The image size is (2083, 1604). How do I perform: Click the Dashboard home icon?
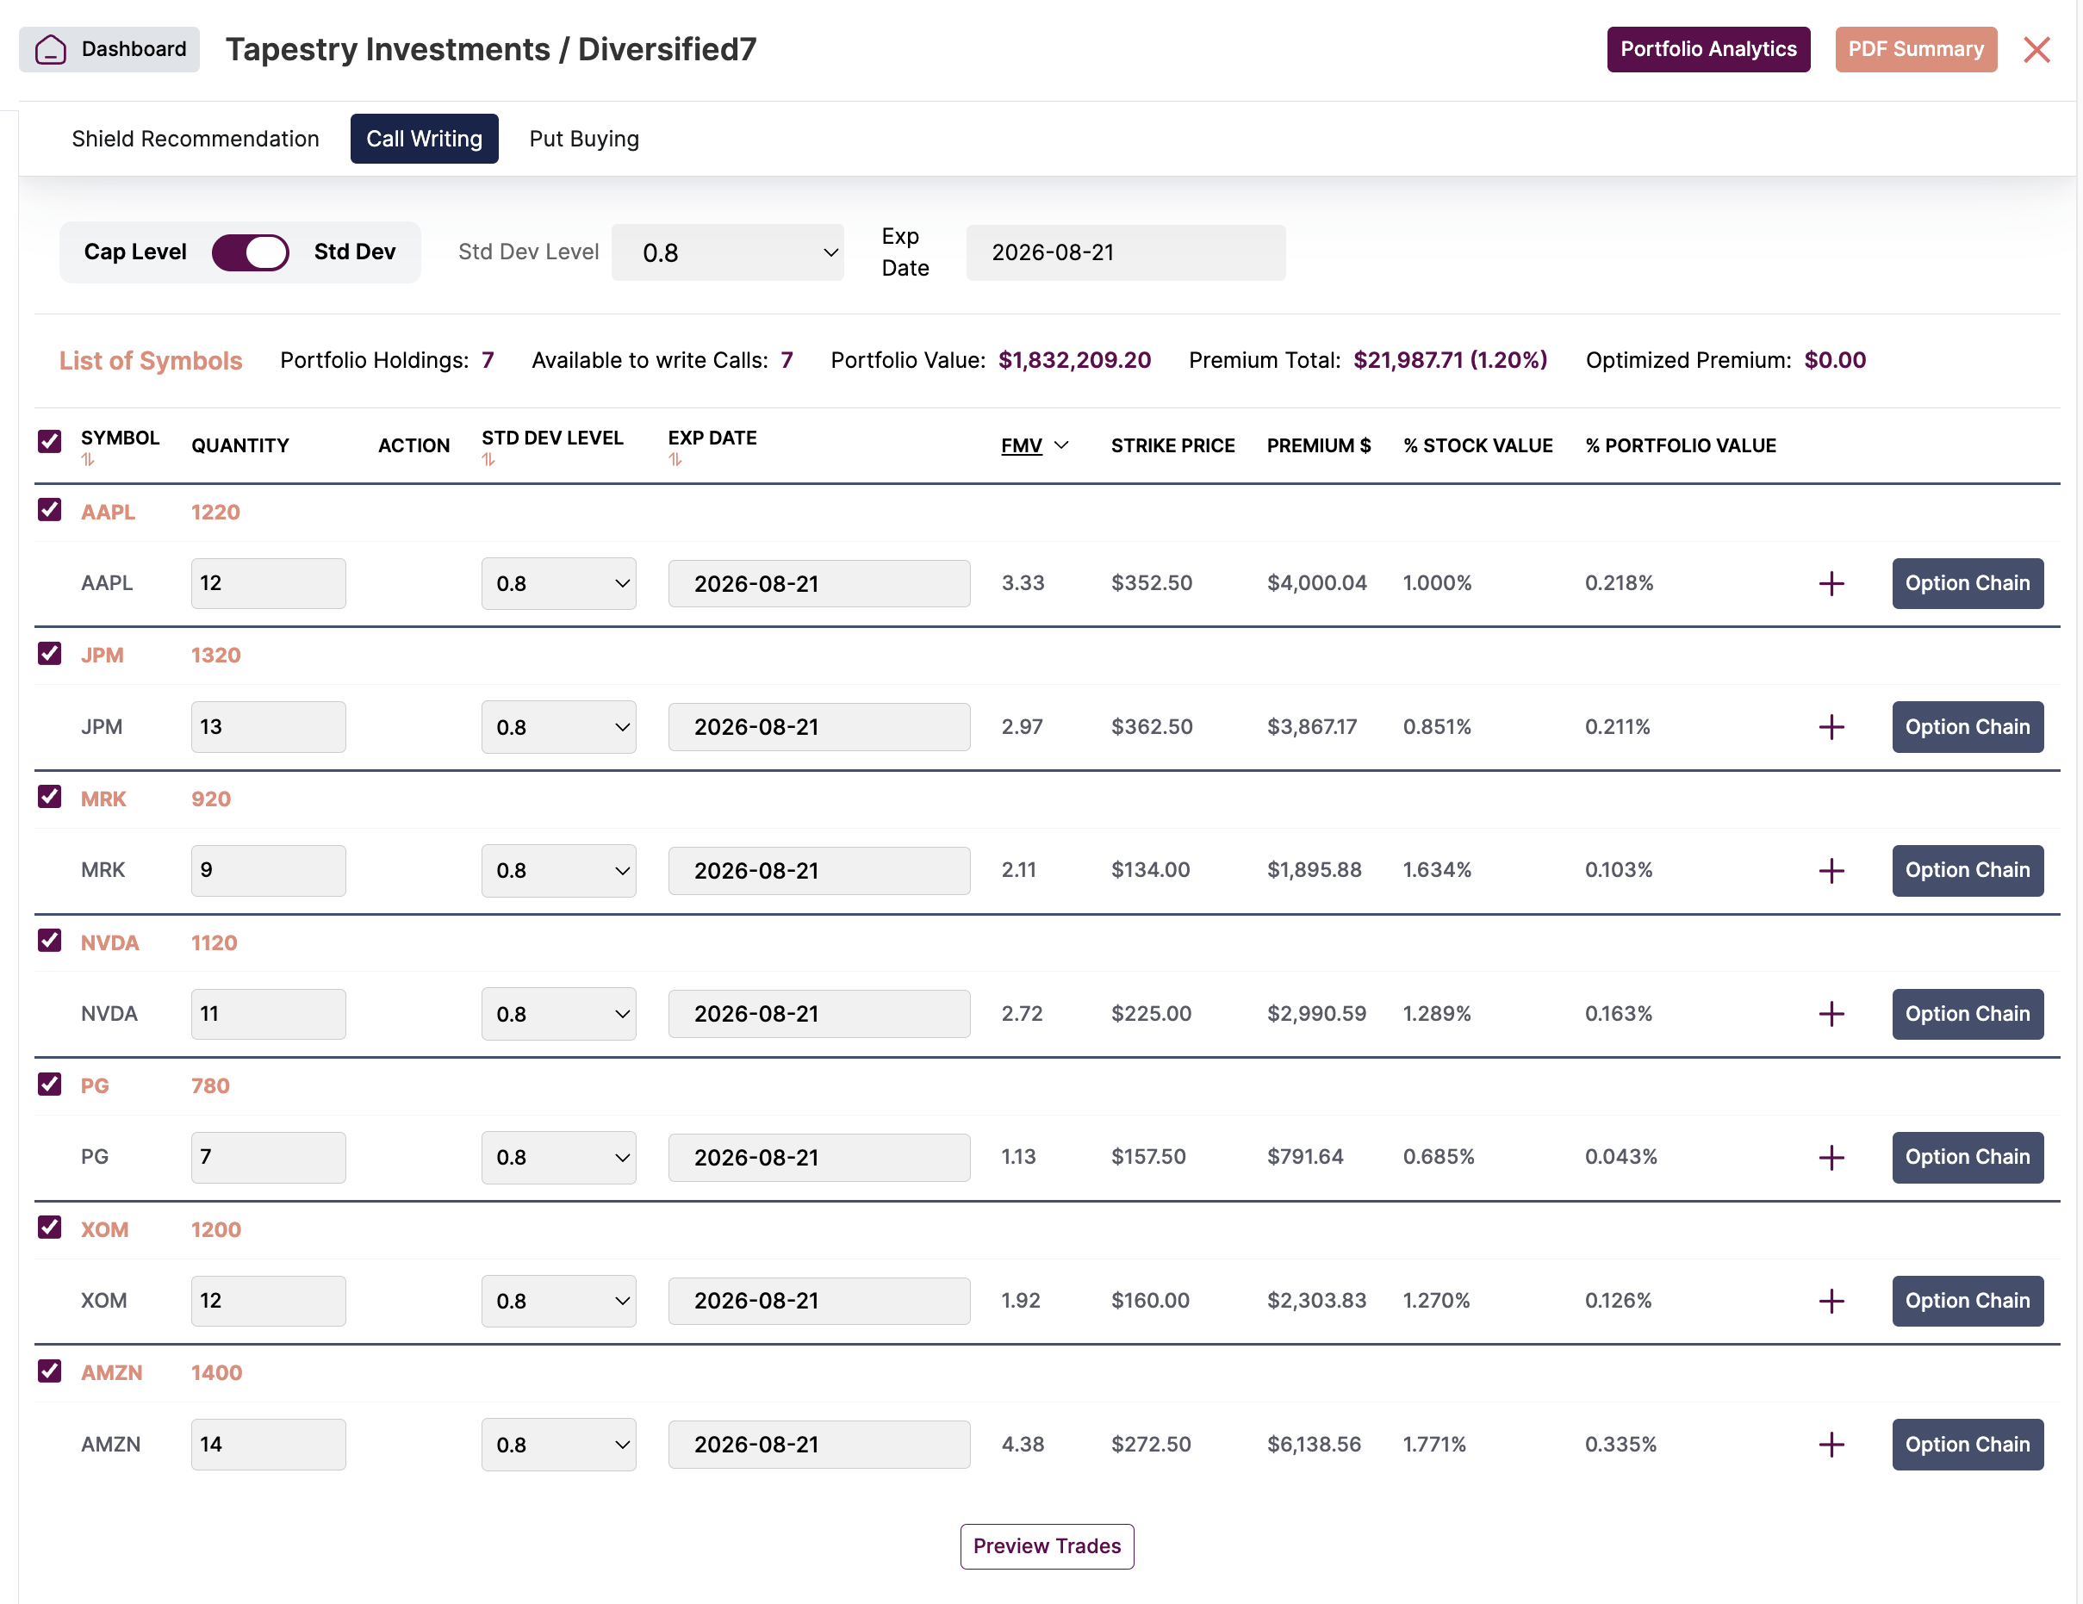click(x=51, y=50)
